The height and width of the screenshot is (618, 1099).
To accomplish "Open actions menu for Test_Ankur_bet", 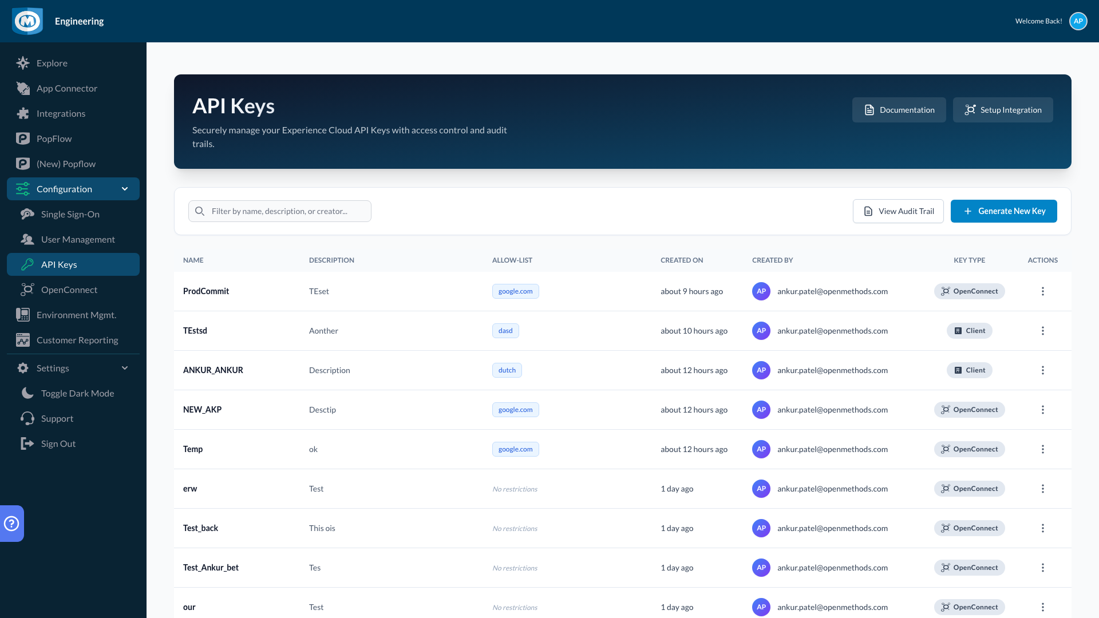I will pyautogui.click(x=1043, y=568).
